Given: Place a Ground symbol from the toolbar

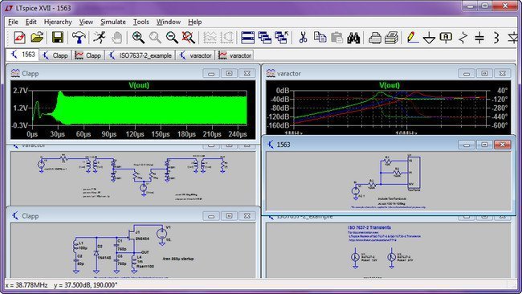Looking at the screenshot, I should click(x=429, y=37).
